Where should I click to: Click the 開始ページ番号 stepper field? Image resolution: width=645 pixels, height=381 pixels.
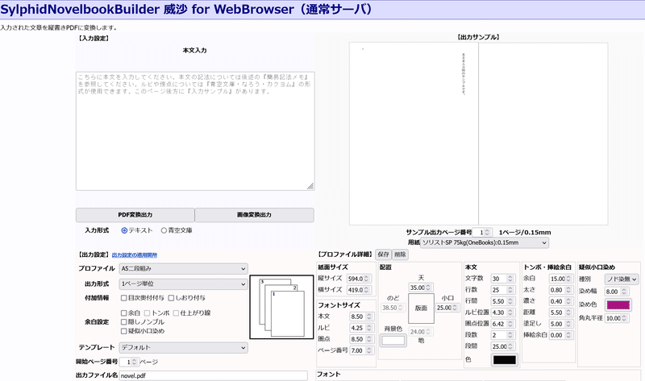coord(129,362)
